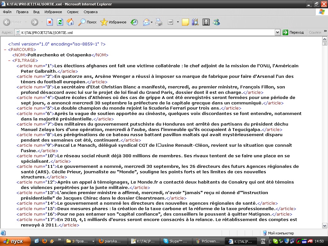Click the article 14 text about agences régionales
328x246 pixels.
pos(157,203)
